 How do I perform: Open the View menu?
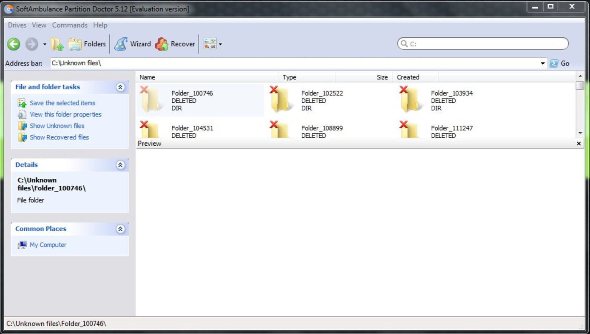[x=39, y=25]
